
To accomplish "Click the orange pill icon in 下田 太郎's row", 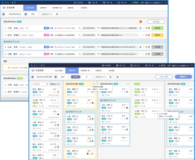I will coord(146,28).
